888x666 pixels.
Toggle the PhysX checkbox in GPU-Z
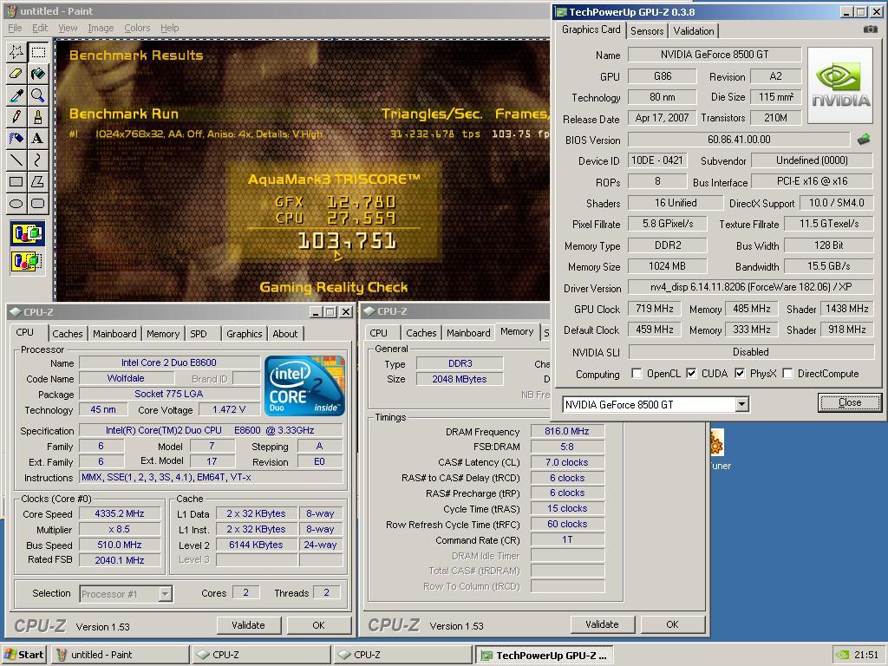click(740, 374)
